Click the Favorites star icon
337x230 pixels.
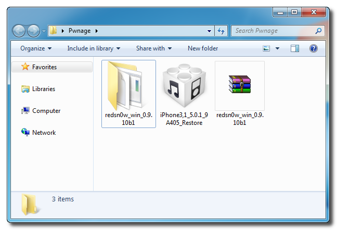(x=25, y=67)
